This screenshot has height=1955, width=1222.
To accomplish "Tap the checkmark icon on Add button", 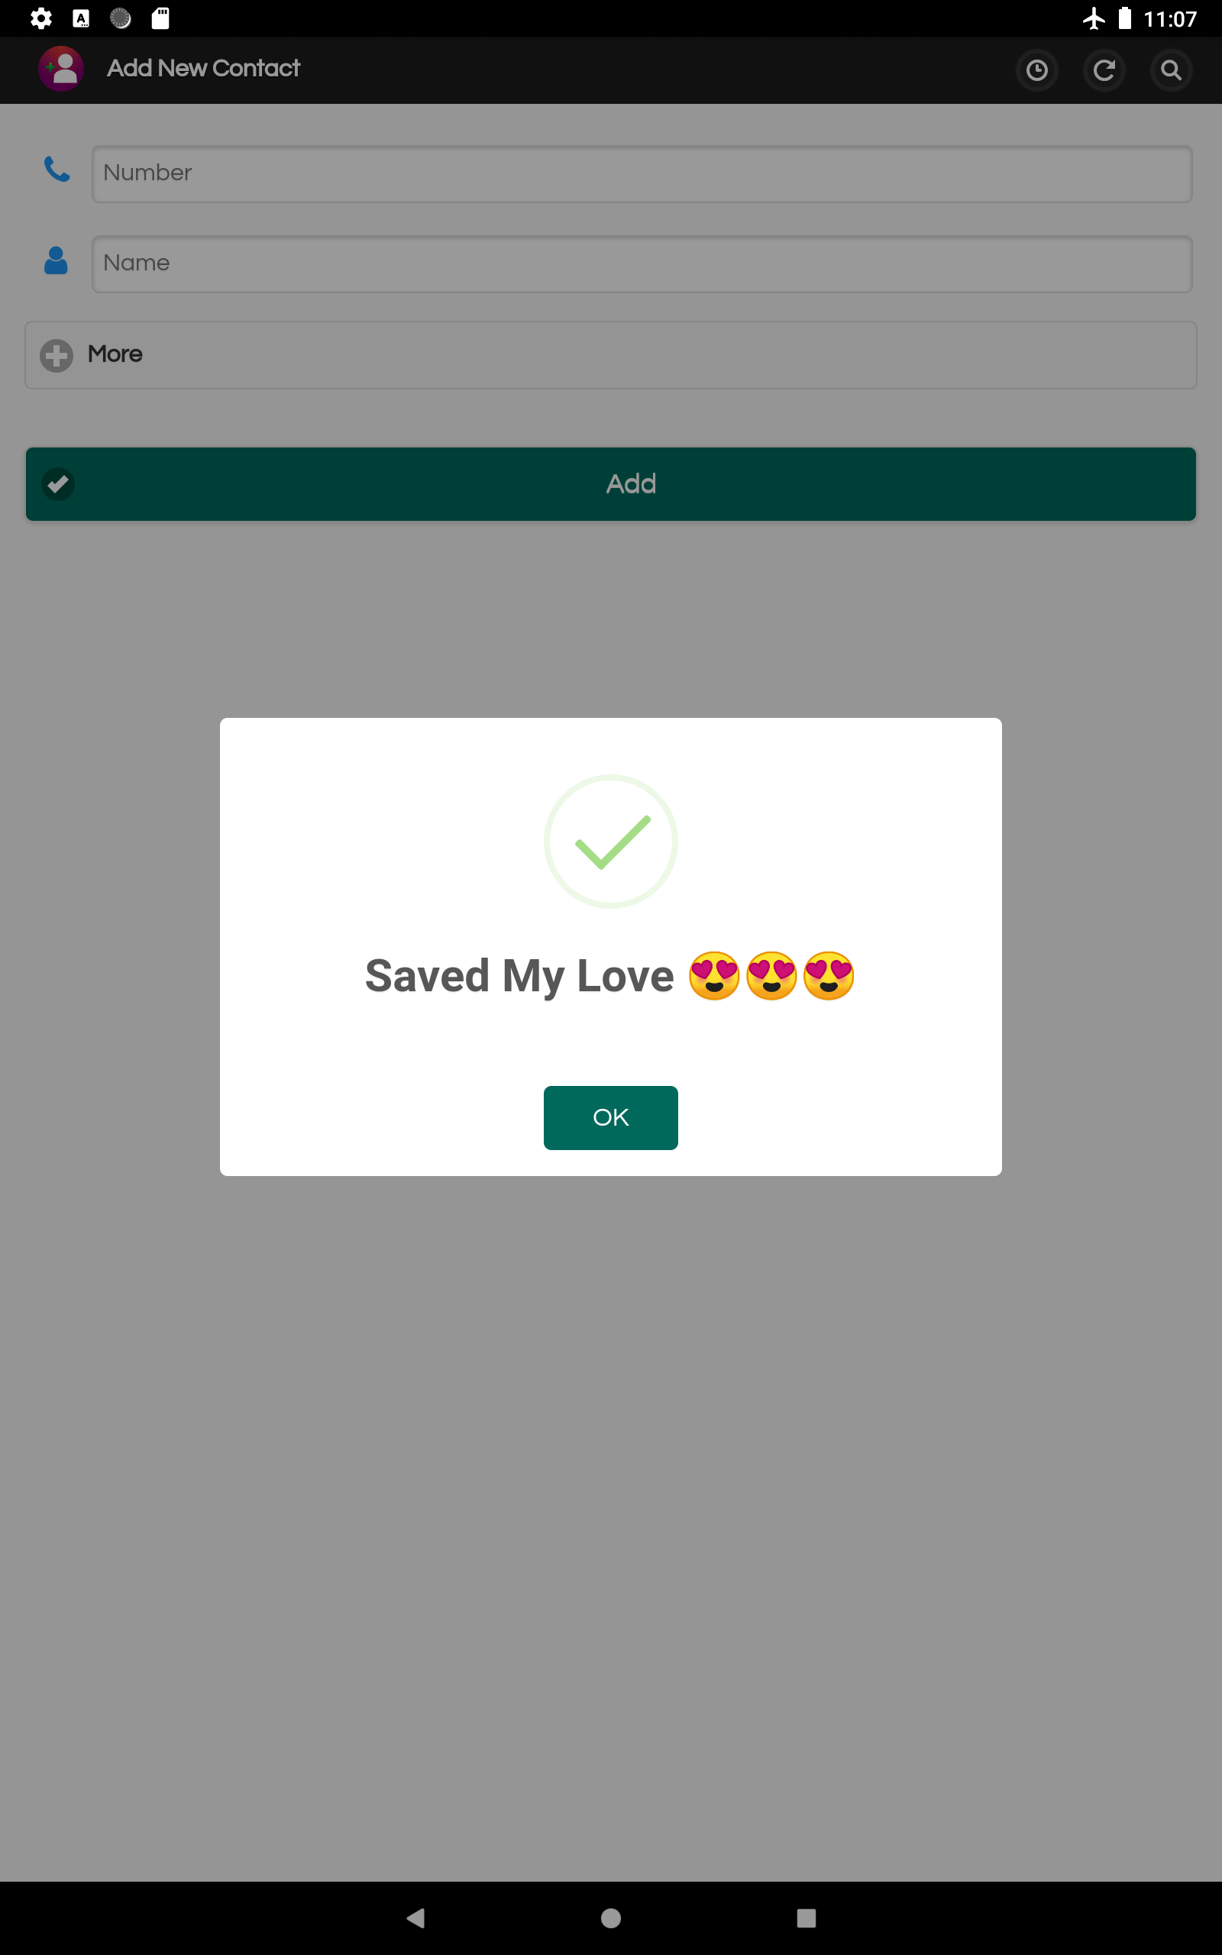I will [58, 484].
